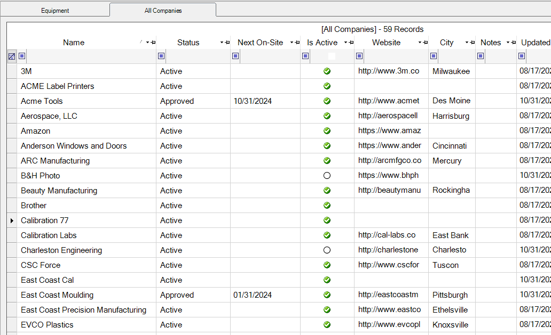Click the Name filter input field
The image size is (551, 335).
point(91,56)
